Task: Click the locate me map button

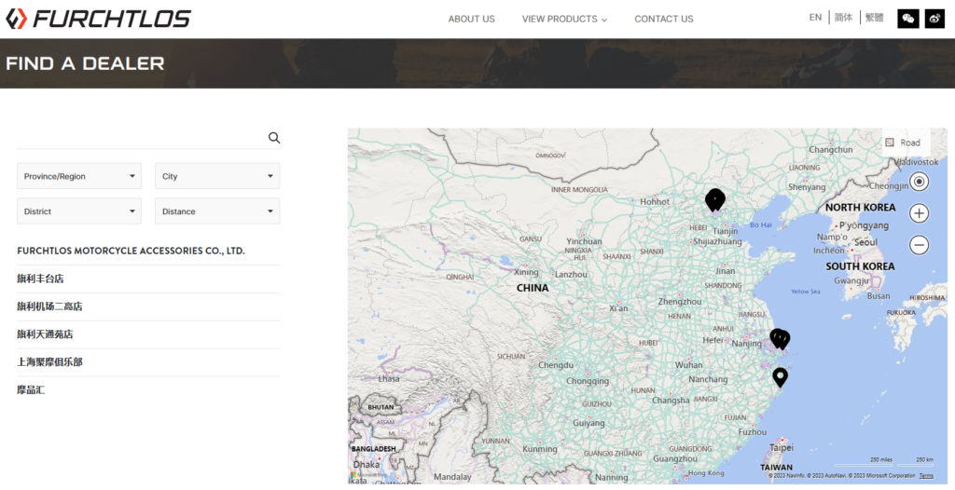Action: (919, 182)
